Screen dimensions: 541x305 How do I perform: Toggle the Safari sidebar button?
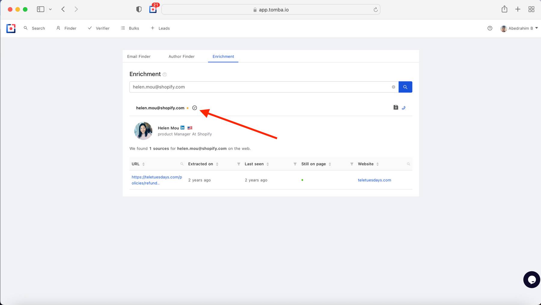(x=41, y=9)
